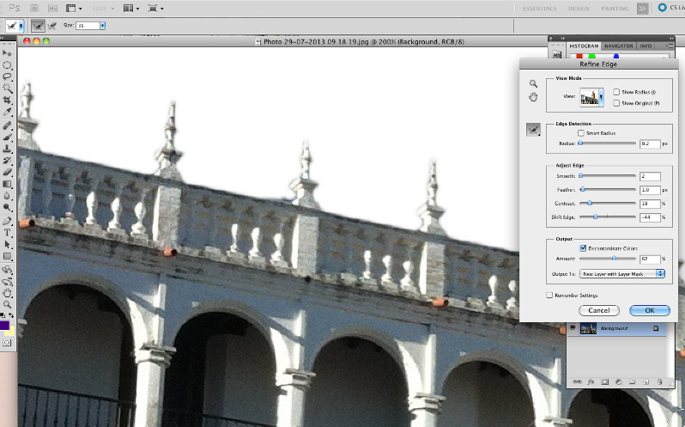
Task: Open the brush Size dropdown arrow
Action: tap(102, 26)
